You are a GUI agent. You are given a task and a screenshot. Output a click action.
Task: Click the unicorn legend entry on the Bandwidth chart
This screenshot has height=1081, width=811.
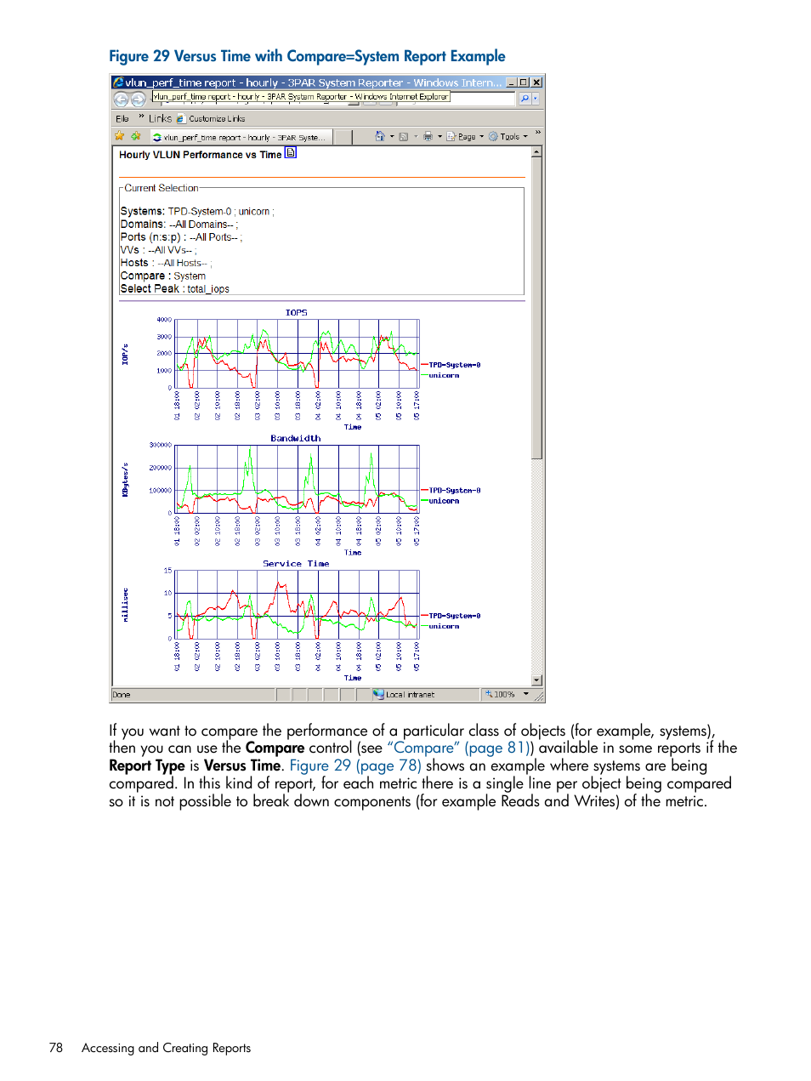[x=440, y=501]
